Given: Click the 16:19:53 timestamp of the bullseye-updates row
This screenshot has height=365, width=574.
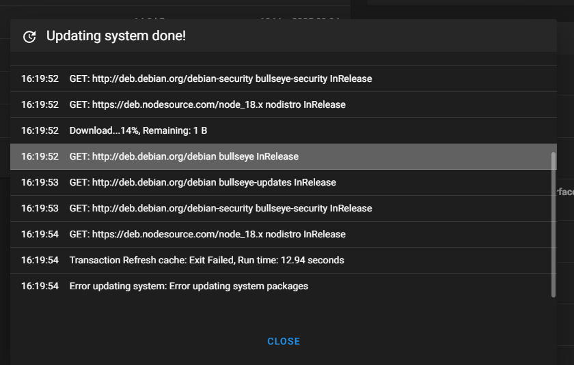Looking at the screenshot, I should [40, 182].
